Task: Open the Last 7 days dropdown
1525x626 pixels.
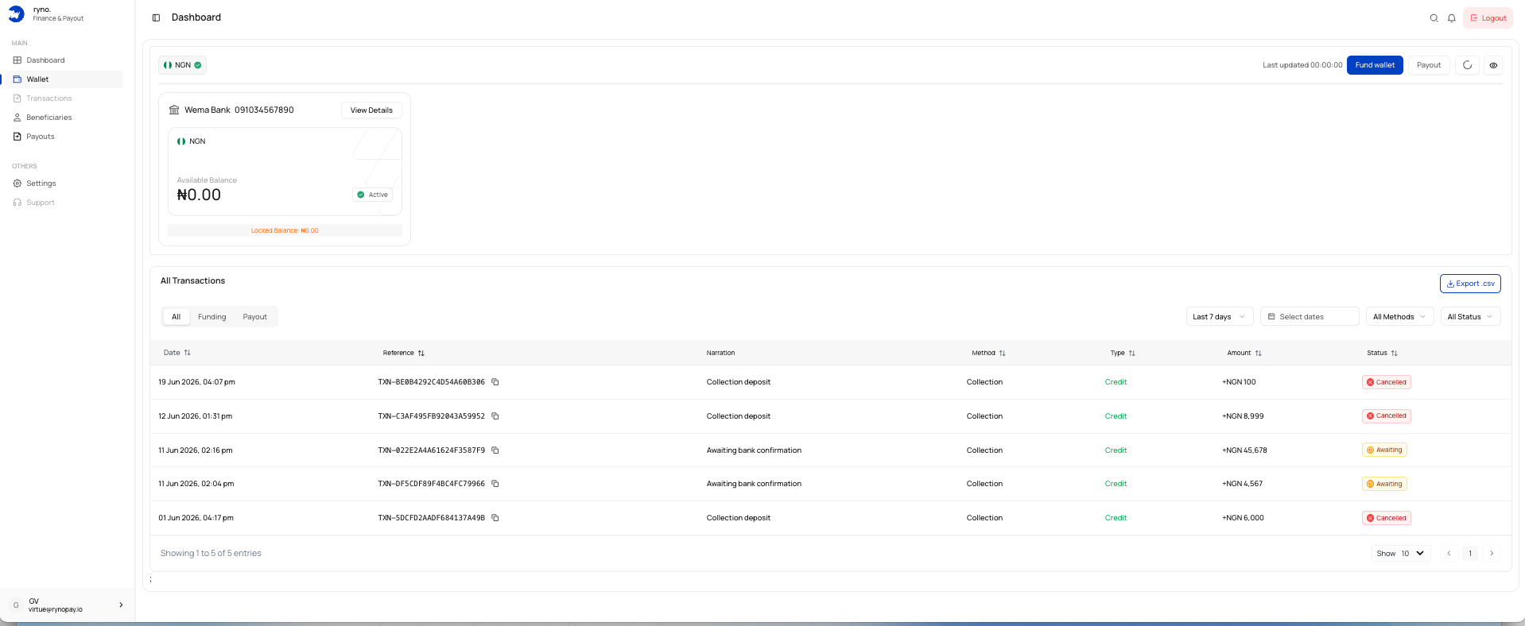Action: (1220, 316)
